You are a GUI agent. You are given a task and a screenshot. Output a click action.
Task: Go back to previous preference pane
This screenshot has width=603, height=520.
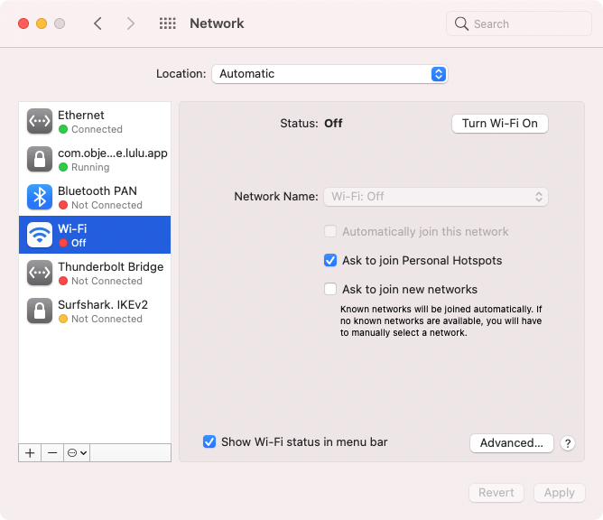[97, 23]
